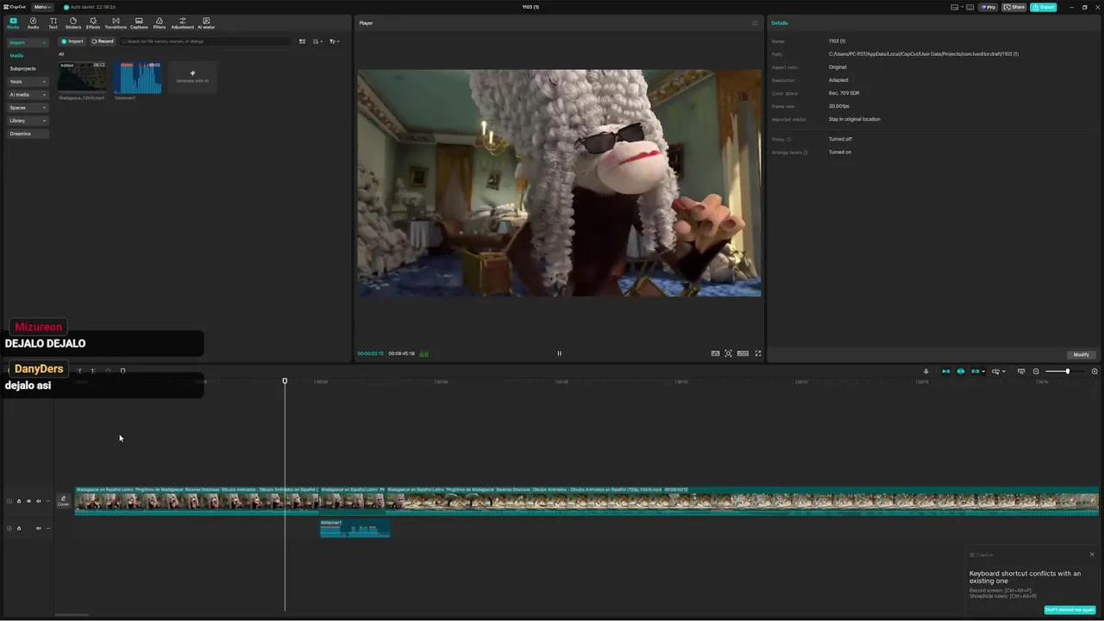The image size is (1104, 621).
Task: Open the AI avatar tab
Action: coord(206,23)
